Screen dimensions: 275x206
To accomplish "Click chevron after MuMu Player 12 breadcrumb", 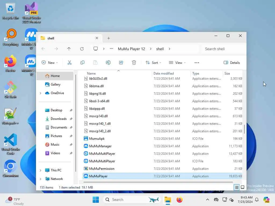I will coord(151,49).
